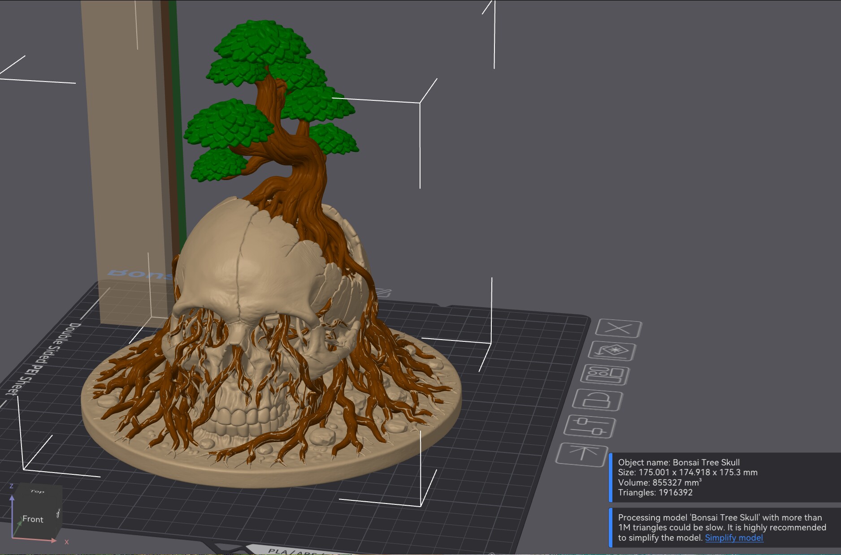This screenshot has height=555, width=841.
Task: Click the Object name: Bonsai Tree Skull text
Action: (679, 462)
